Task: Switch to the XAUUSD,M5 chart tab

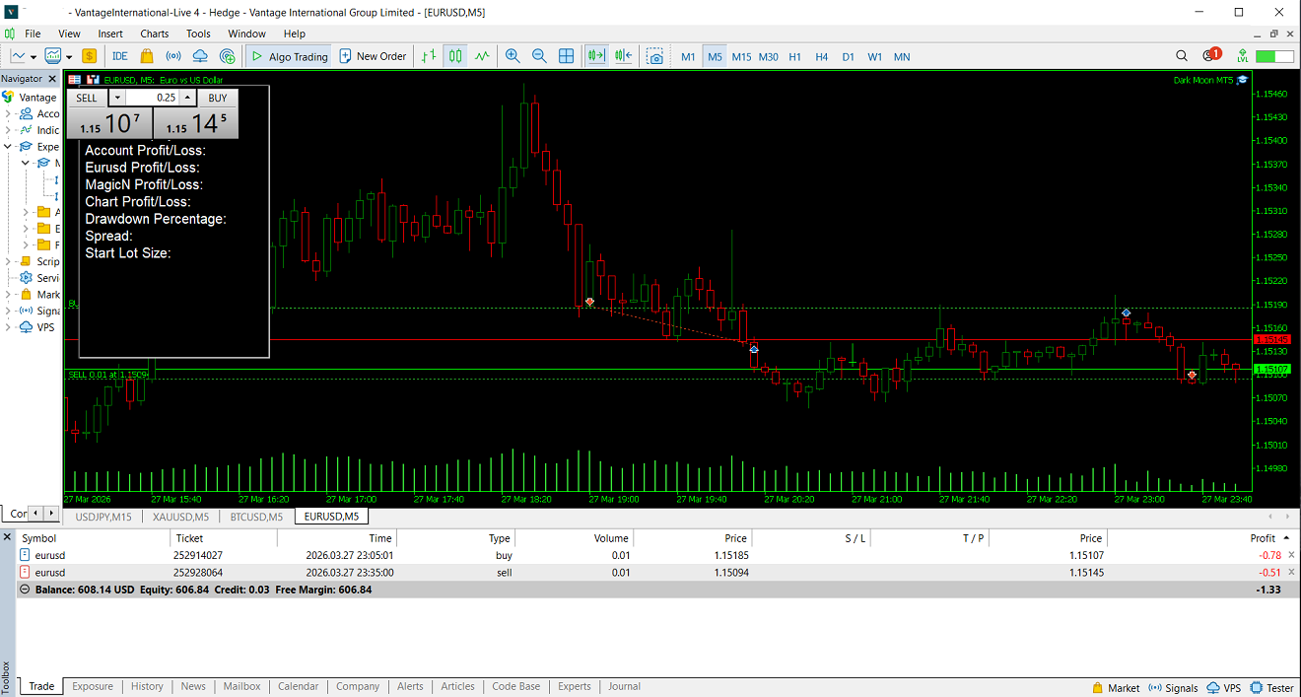Action: [x=179, y=517]
